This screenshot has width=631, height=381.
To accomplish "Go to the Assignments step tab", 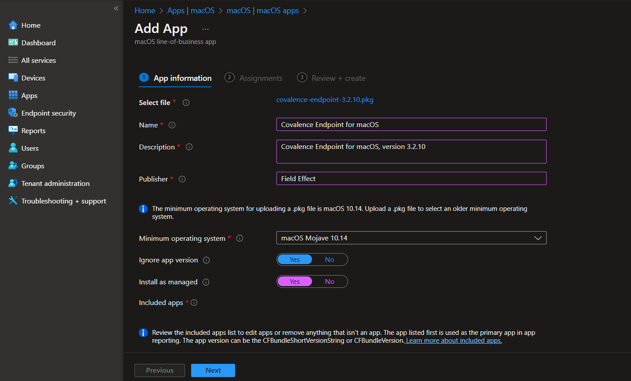I will click(x=254, y=78).
